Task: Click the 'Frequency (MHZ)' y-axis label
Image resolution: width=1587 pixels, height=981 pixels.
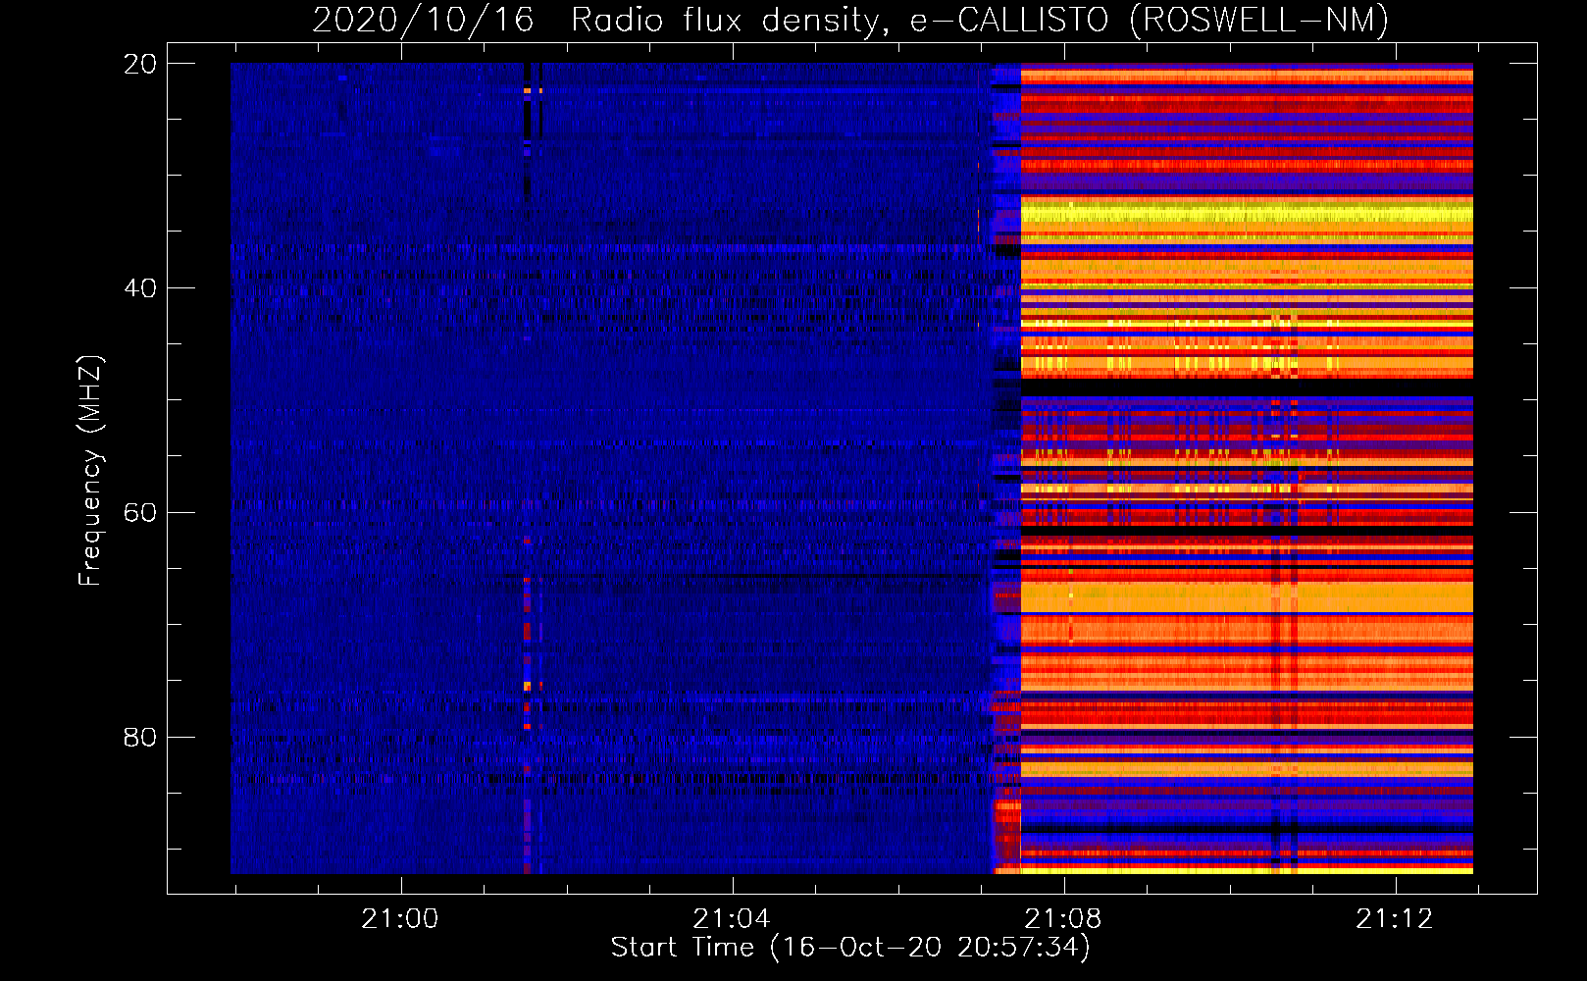Action: (x=90, y=471)
